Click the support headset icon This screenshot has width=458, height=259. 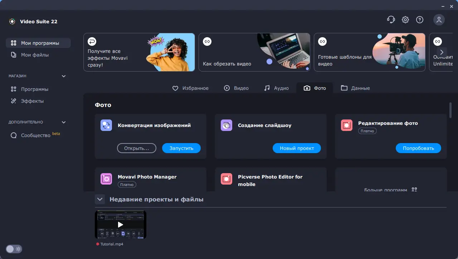coord(391,20)
